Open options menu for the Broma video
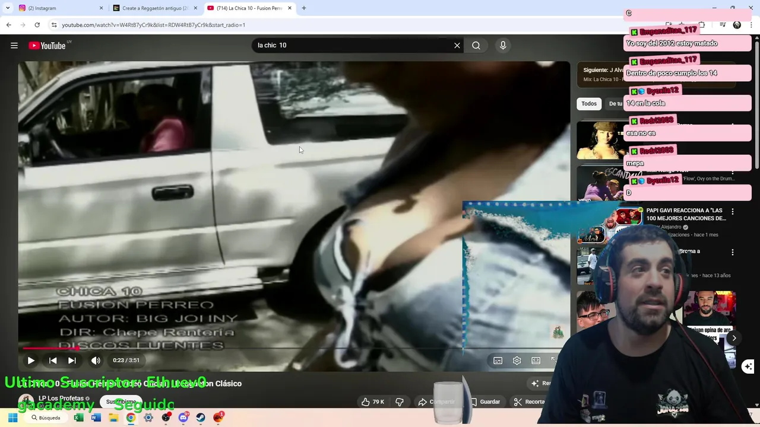The width and height of the screenshot is (760, 427). pyautogui.click(x=733, y=252)
